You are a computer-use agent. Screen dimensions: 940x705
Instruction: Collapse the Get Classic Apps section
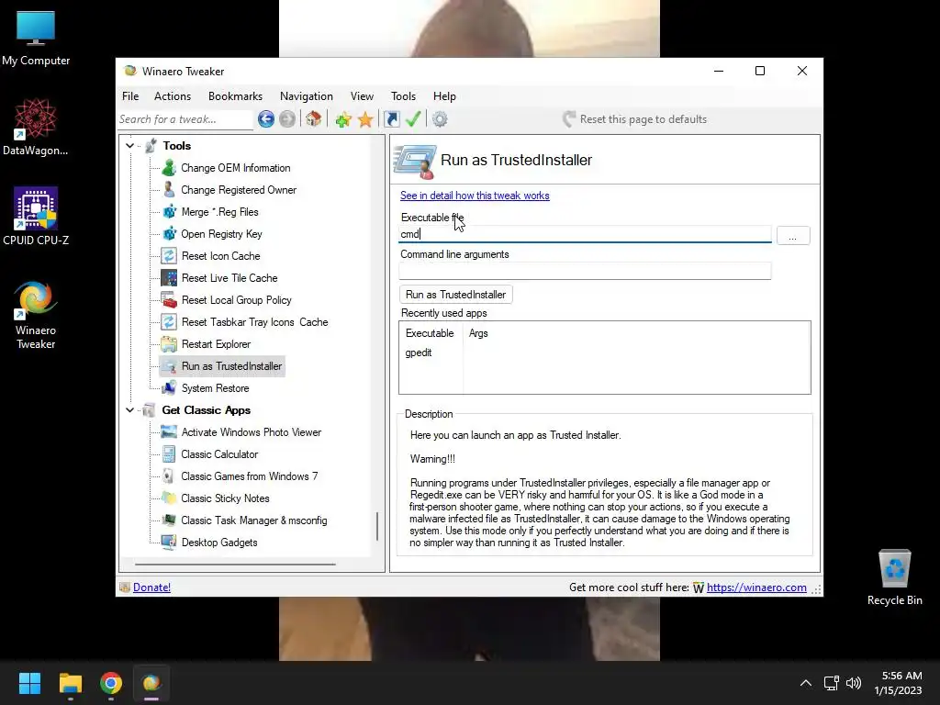pos(130,410)
